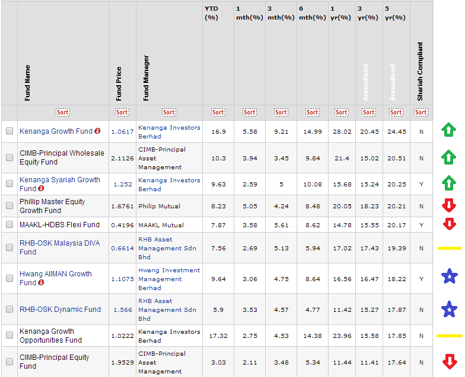
Task: Click the Fund Manager column header
Action: [x=146, y=78]
